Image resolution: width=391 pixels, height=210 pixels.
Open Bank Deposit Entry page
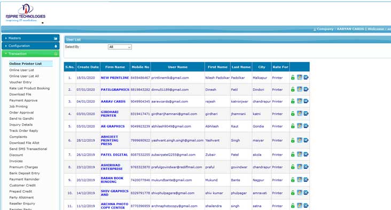[25, 173]
